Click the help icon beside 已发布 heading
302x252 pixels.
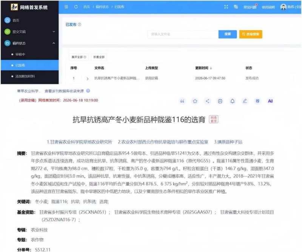(79, 25)
